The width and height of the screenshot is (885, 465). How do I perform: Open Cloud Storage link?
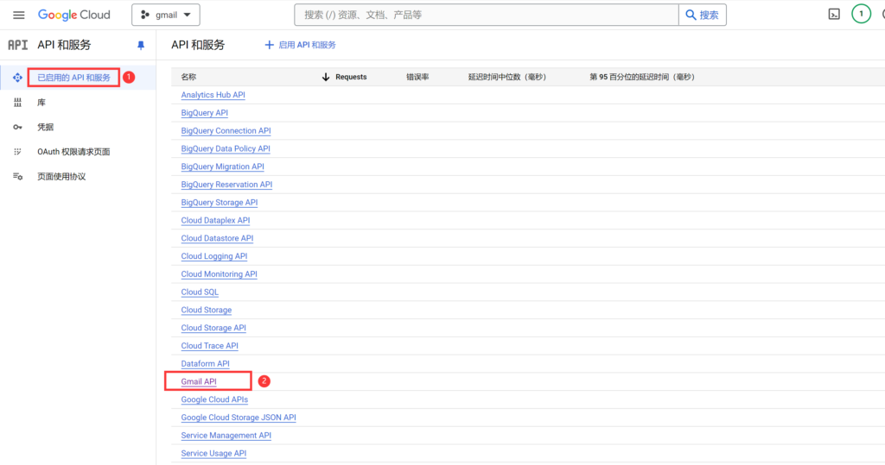tap(206, 311)
